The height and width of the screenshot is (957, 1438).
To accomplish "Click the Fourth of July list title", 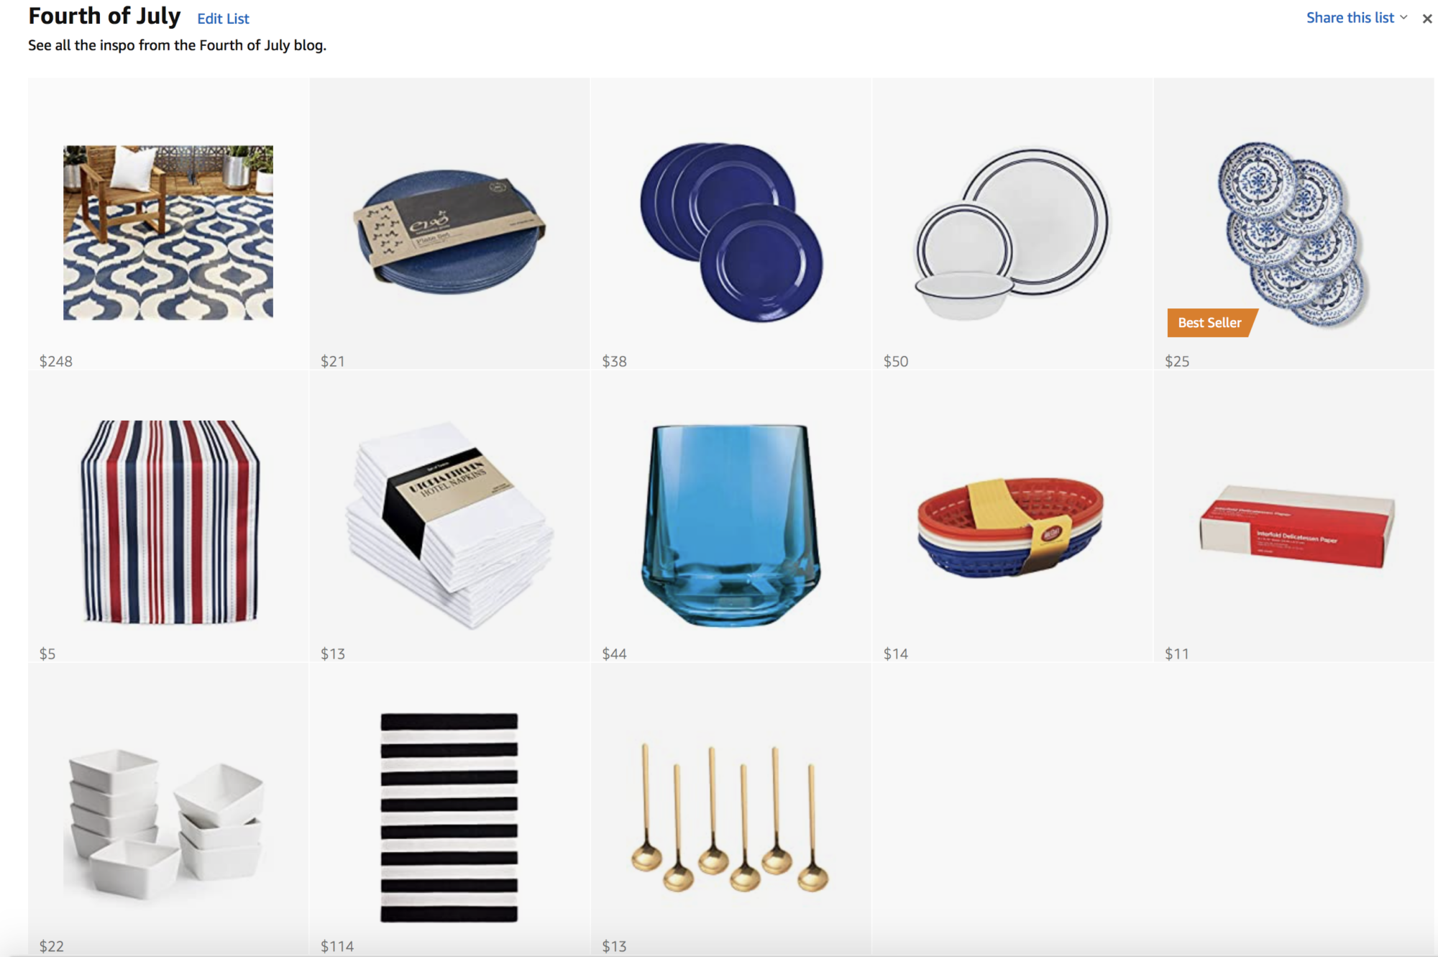I will [104, 16].
